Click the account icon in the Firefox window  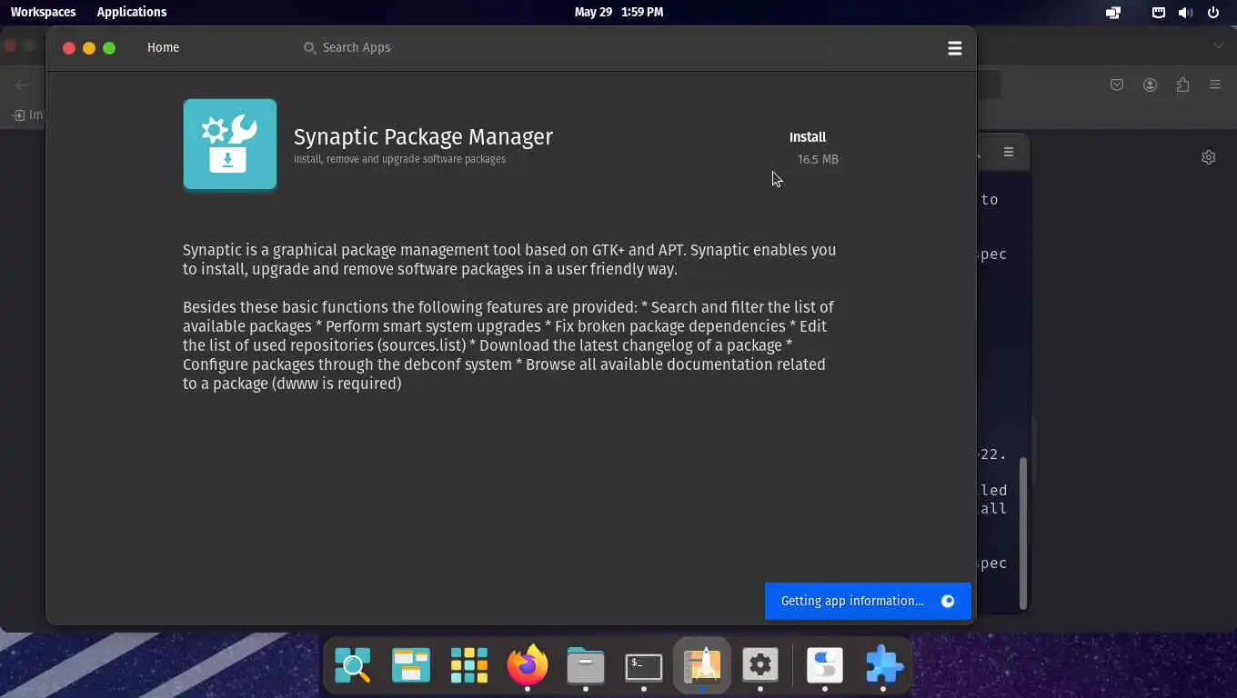point(1150,85)
